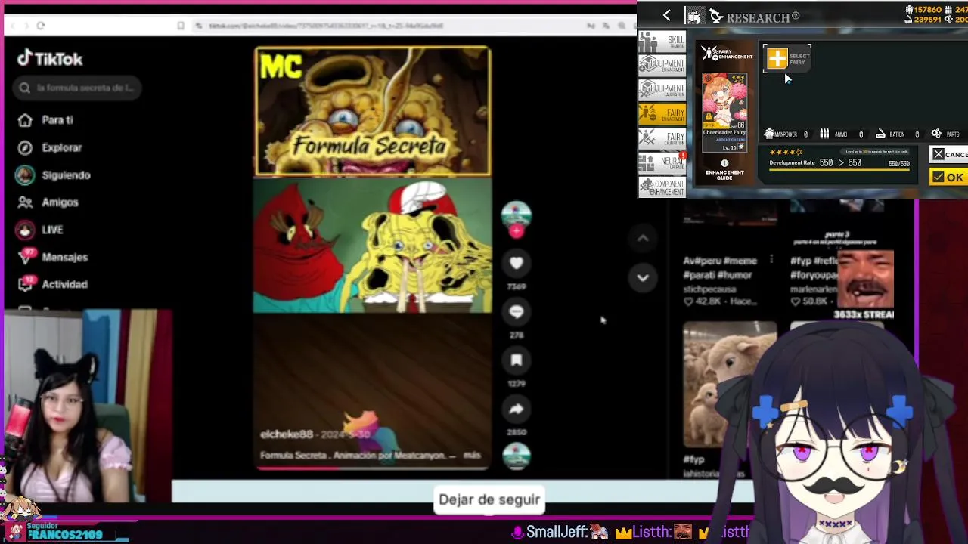Screen dimensions: 968x544
Task: Open Equipment Calibration tab
Action: (662, 89)
